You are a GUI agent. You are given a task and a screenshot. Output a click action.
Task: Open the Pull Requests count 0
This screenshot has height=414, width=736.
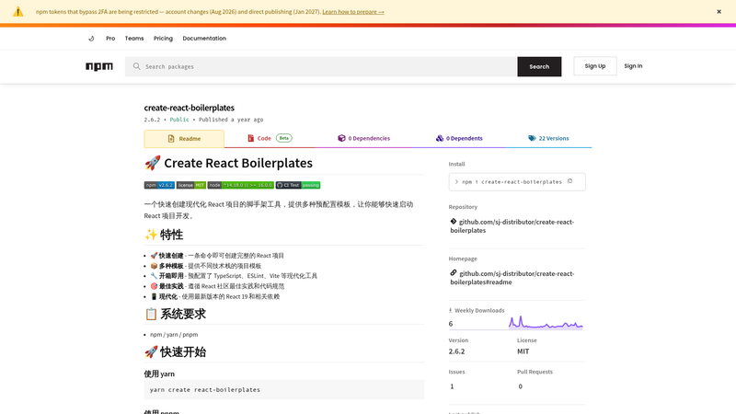pyautogui.click(x=520, y=386)
